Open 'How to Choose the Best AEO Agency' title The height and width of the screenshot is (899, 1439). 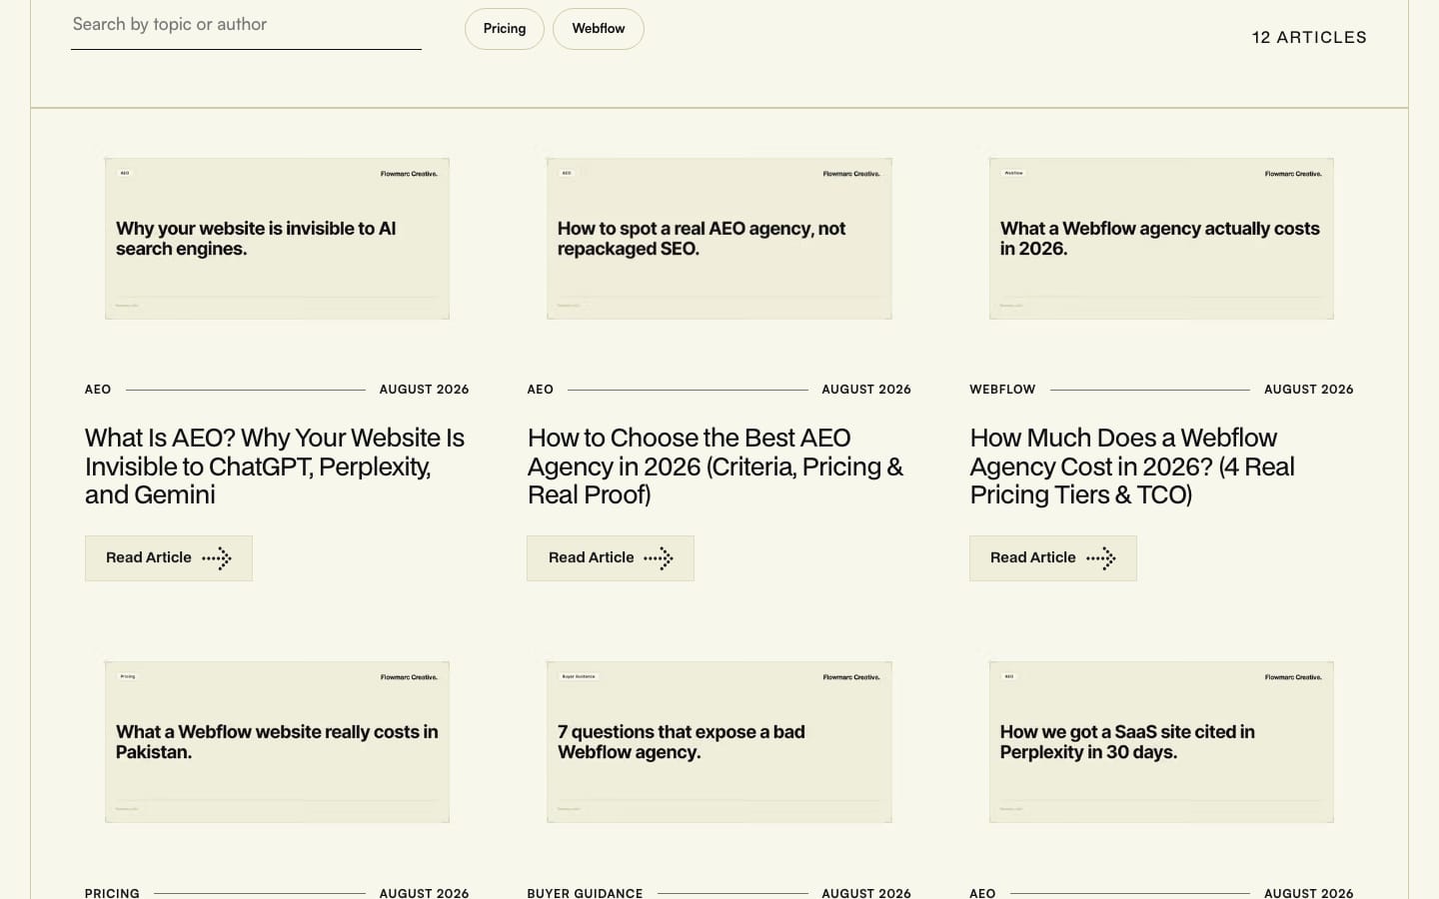click(716, 466)
